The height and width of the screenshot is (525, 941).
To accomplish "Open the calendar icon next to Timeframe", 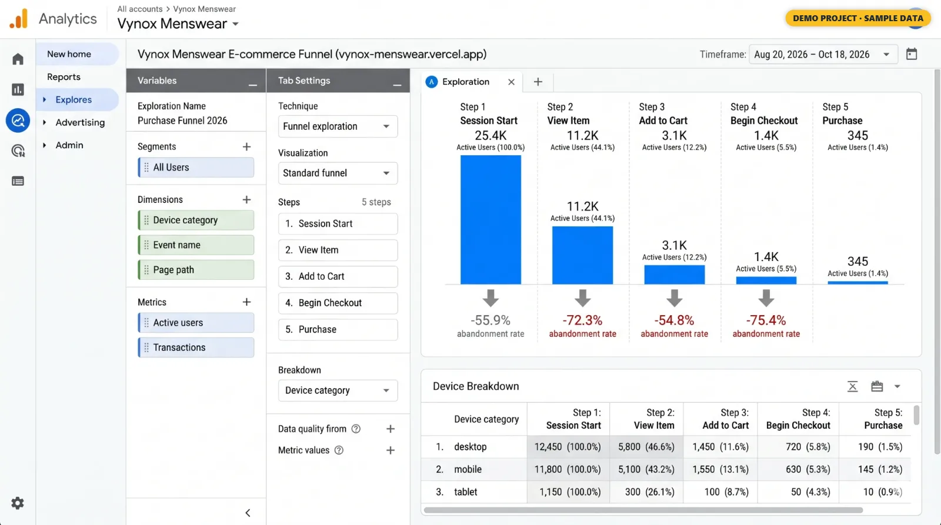I will point(912,54).
